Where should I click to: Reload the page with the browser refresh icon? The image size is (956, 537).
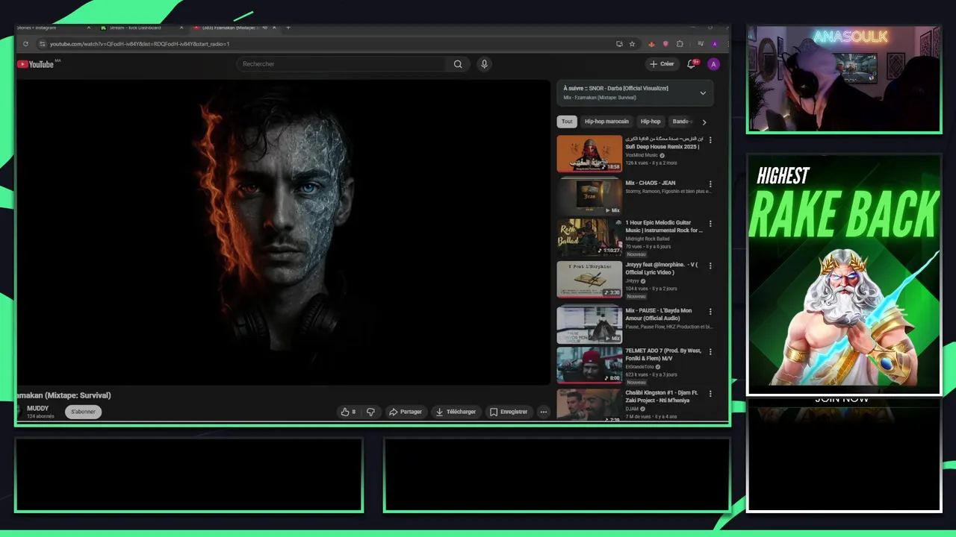pyautogui.click(x=25, y=44)
